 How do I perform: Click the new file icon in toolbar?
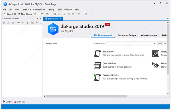(x=42, y=14)
